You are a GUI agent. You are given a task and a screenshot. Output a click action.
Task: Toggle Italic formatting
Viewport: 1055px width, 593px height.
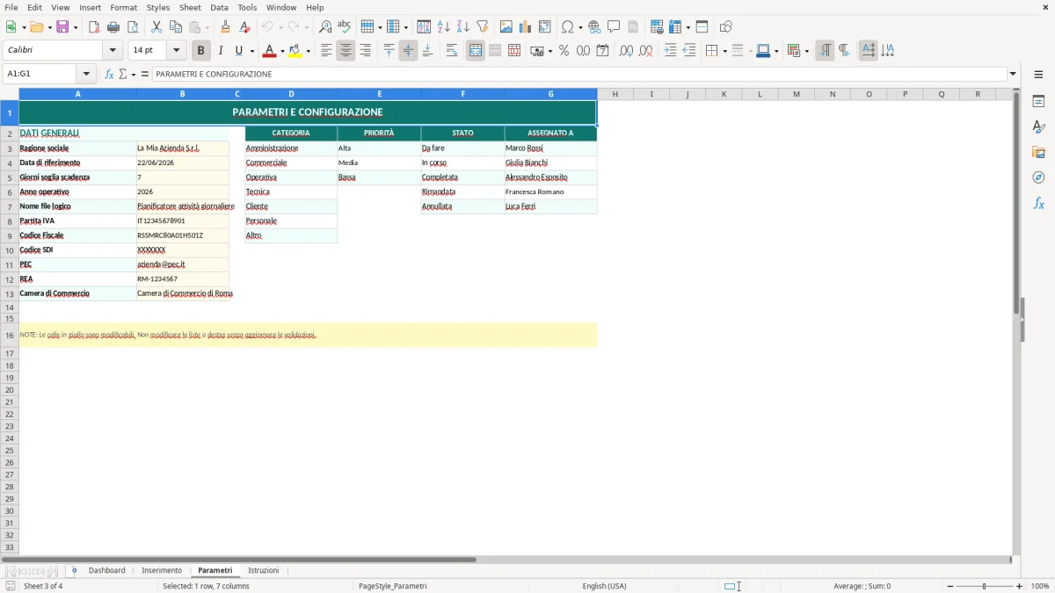tap(221, 51)
